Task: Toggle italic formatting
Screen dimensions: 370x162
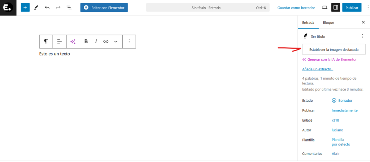Action: [96, 41]
